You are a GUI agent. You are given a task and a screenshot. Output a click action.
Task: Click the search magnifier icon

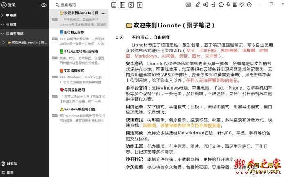[57, 5]
